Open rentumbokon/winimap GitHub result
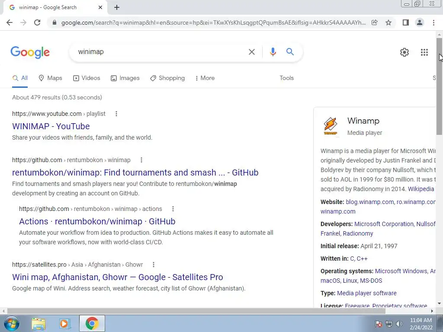Viewport: 443px width, 332px height. [135, 172]
